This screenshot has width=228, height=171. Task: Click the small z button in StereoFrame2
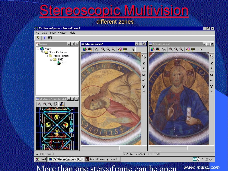point(144,68)
